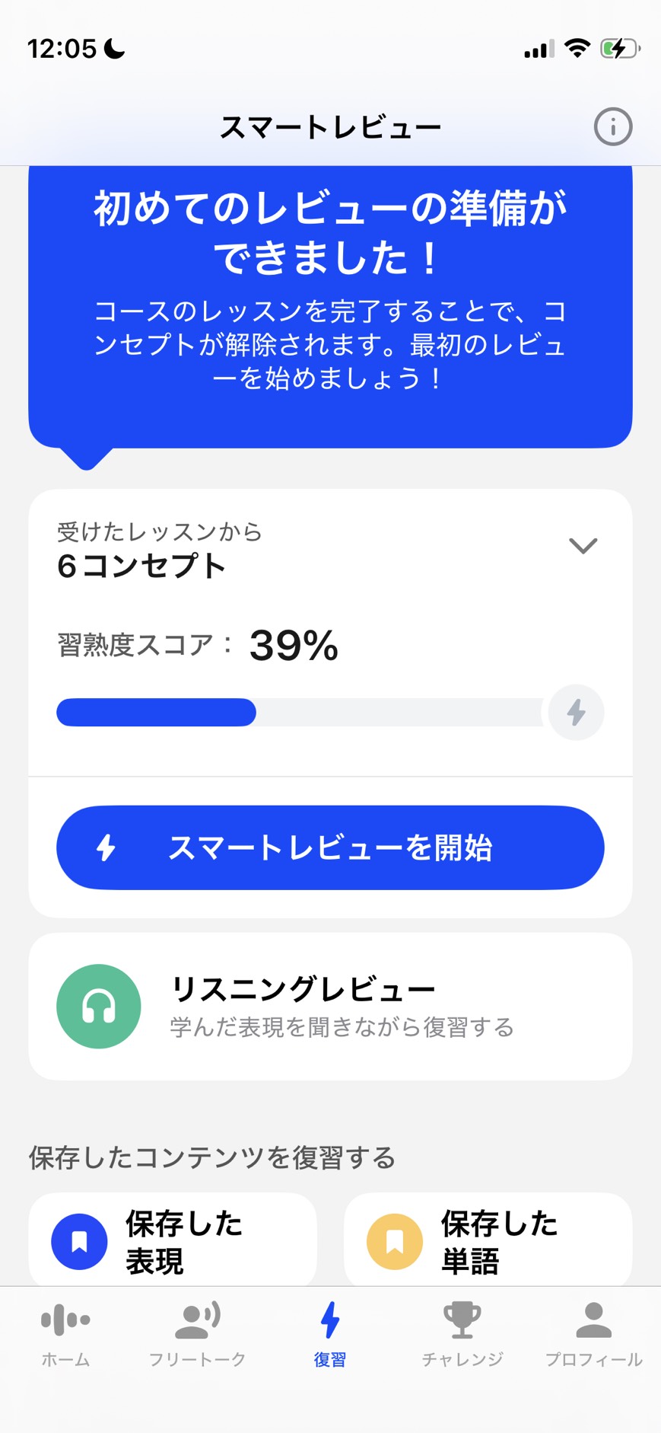Select the 復習 lightning tab

point(330,1333)
